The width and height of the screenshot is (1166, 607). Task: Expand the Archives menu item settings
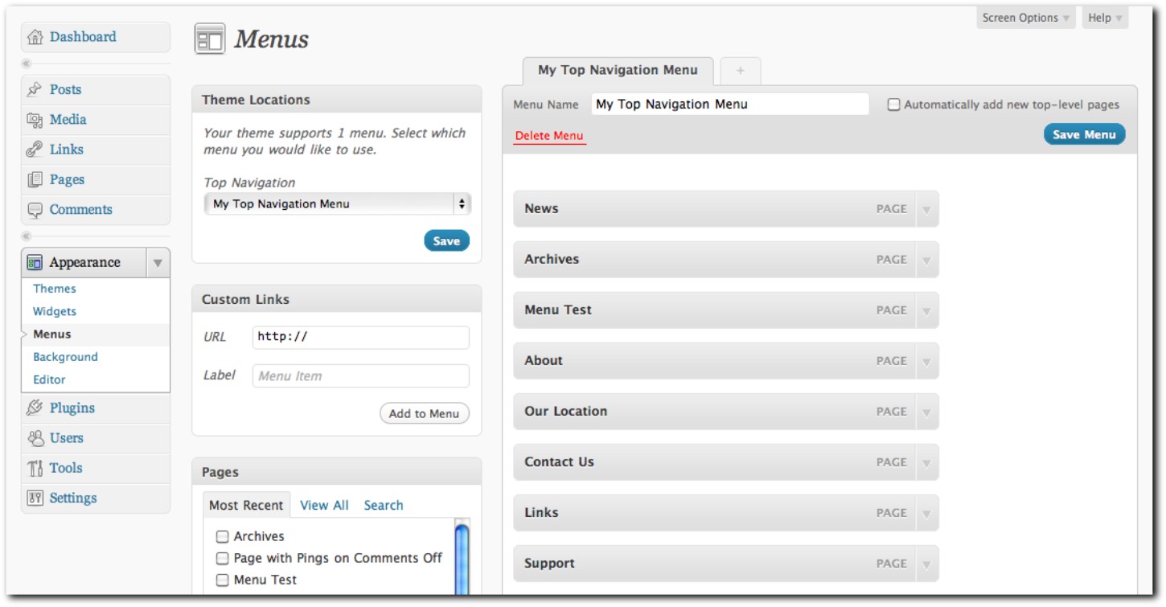[926, 260]
